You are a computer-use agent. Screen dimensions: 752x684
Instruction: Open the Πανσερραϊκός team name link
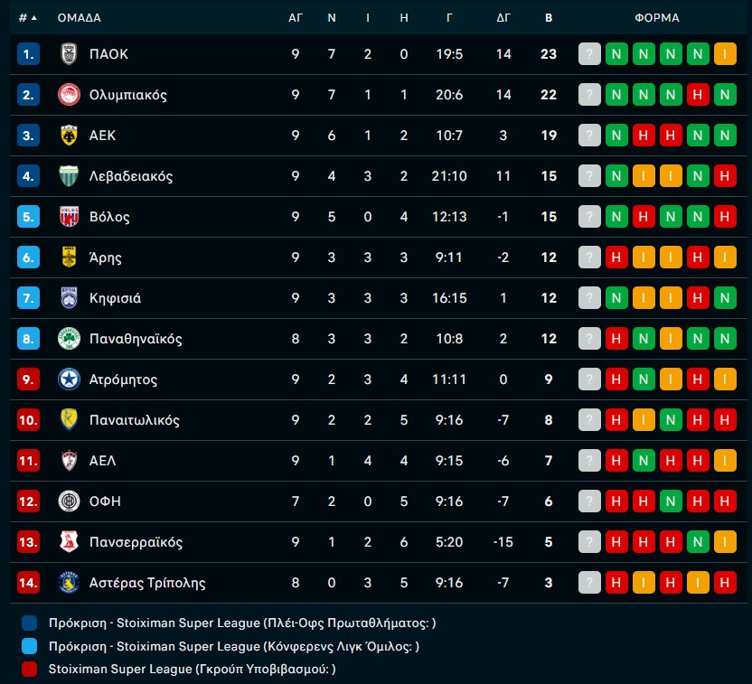coord(136,542)
